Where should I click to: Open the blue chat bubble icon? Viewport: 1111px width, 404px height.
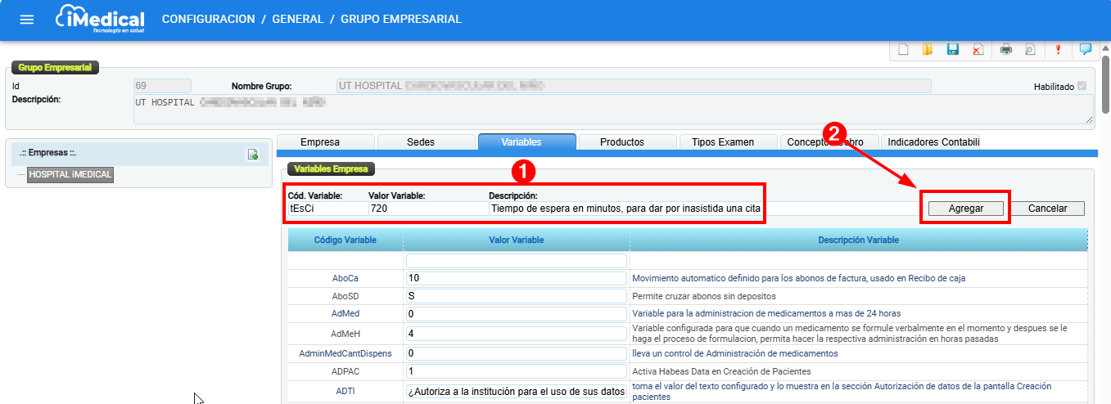click(1086, 49)
